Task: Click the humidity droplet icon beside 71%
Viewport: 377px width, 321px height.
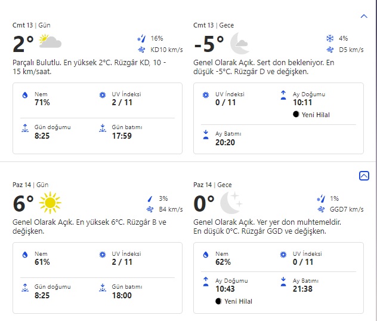Action: (x=25, y=96)
